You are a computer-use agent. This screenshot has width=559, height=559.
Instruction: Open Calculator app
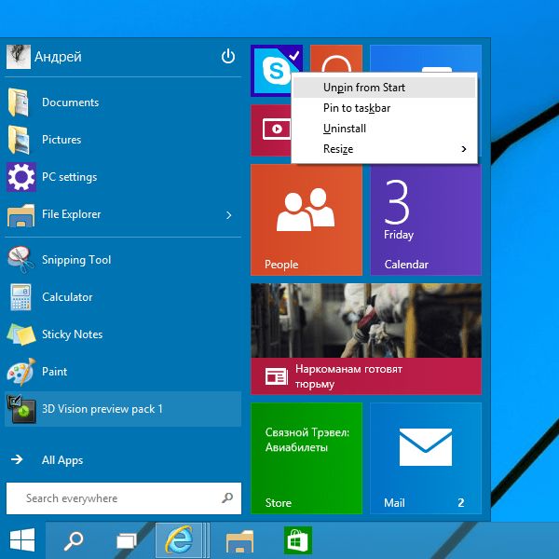coord(67,297)
